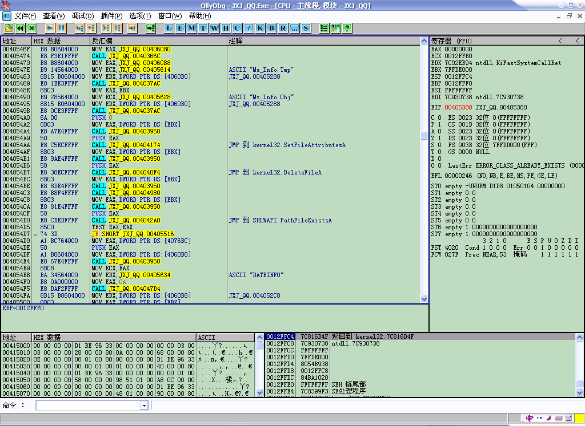Screen dimensions: 585x426
Task: Open the Breakpoints (B) window
Action: coord(272,28)
